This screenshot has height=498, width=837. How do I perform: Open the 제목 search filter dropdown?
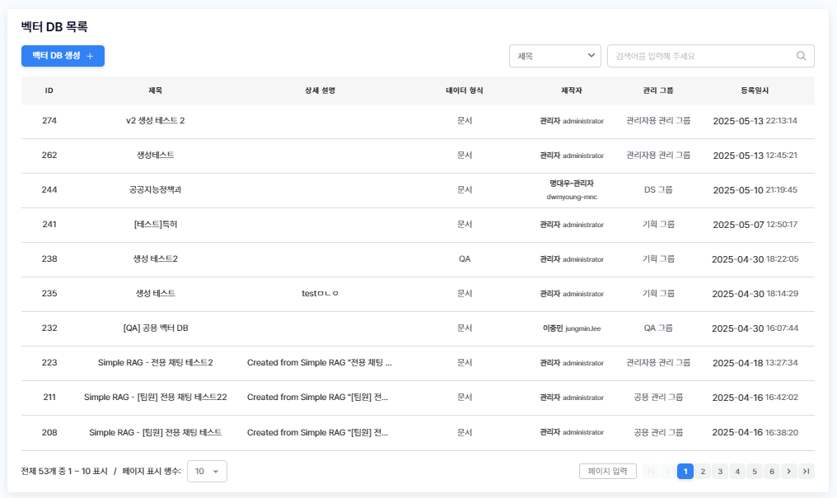tap(555, 56)
